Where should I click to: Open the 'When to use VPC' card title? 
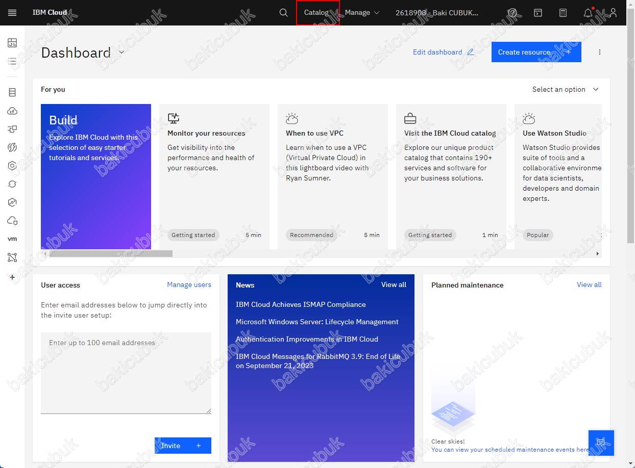(314, 133)
